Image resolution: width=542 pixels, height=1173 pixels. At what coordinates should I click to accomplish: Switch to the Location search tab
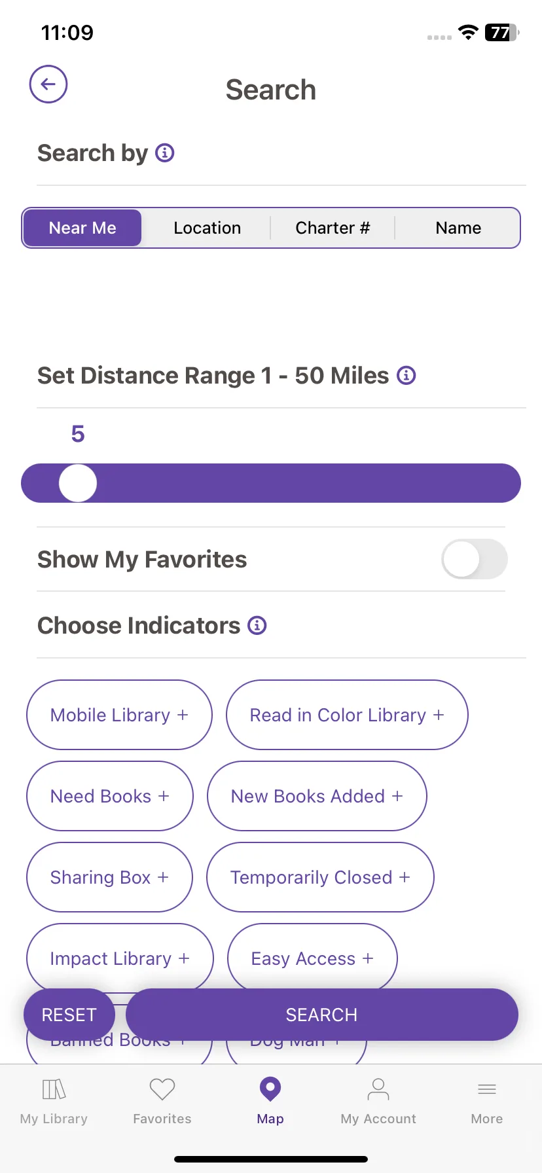[x=208, y=228]
